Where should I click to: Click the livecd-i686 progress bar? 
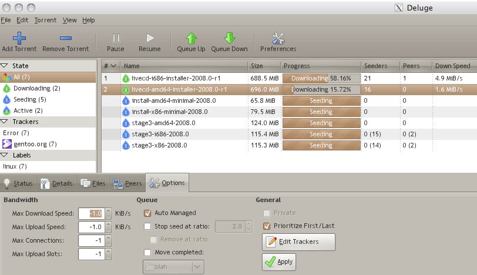[x=321, y=78]
